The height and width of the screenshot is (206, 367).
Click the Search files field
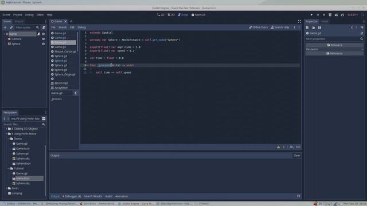coord(24,125)
